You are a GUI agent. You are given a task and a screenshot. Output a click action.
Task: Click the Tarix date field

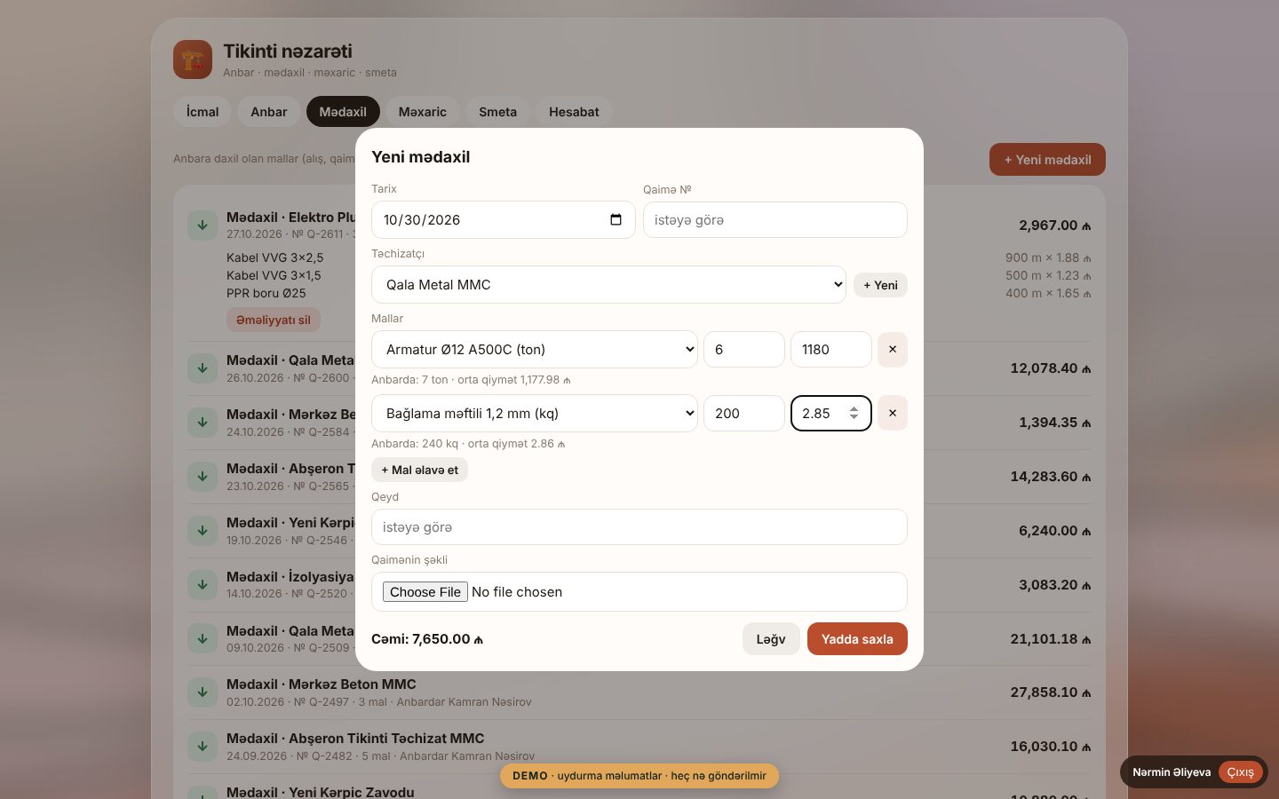[x=504, y=220]
